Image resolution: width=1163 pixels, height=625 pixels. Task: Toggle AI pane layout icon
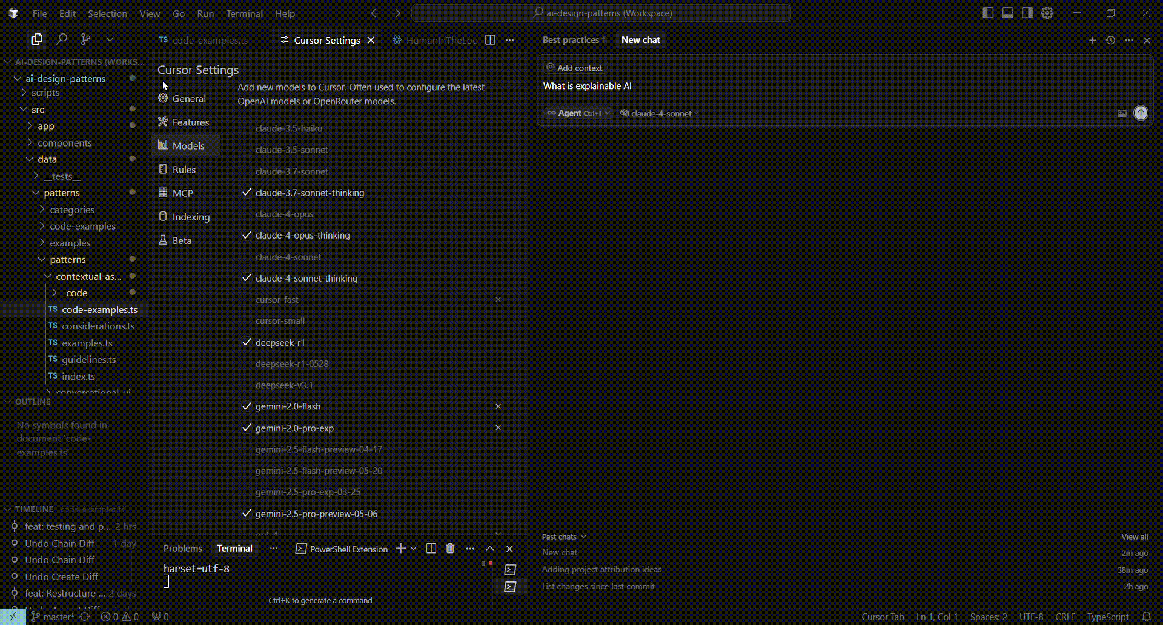(1027, 13)
